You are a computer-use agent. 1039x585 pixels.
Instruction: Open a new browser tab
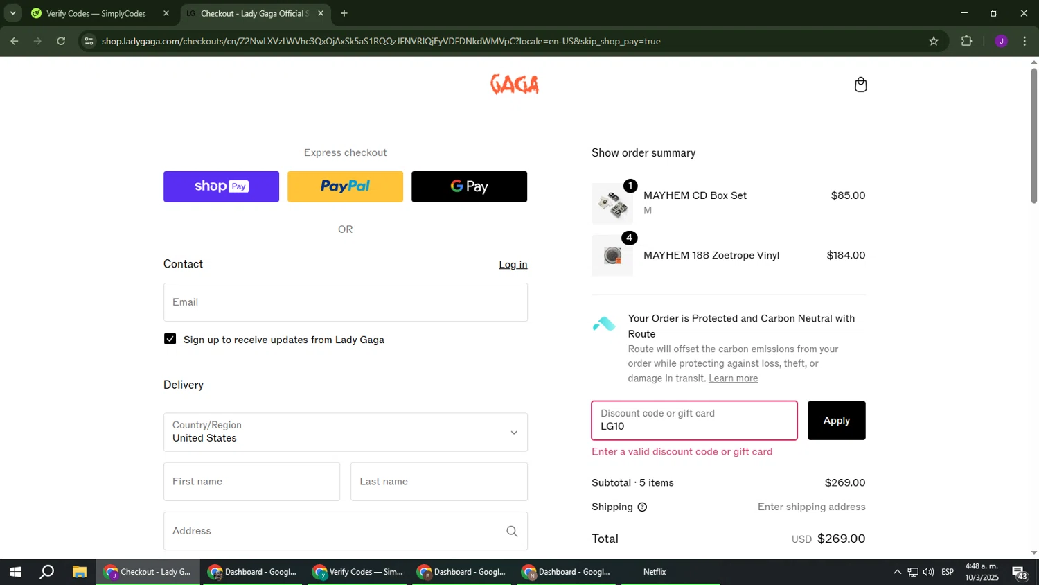pyautogui.click(x=344, y=13)
